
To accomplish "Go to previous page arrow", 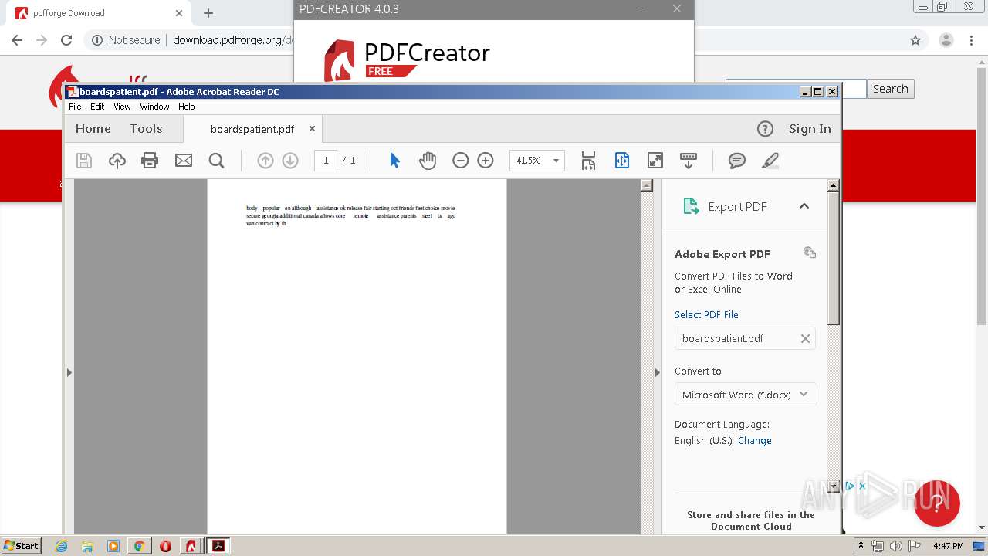I will (x=266, y=161).
